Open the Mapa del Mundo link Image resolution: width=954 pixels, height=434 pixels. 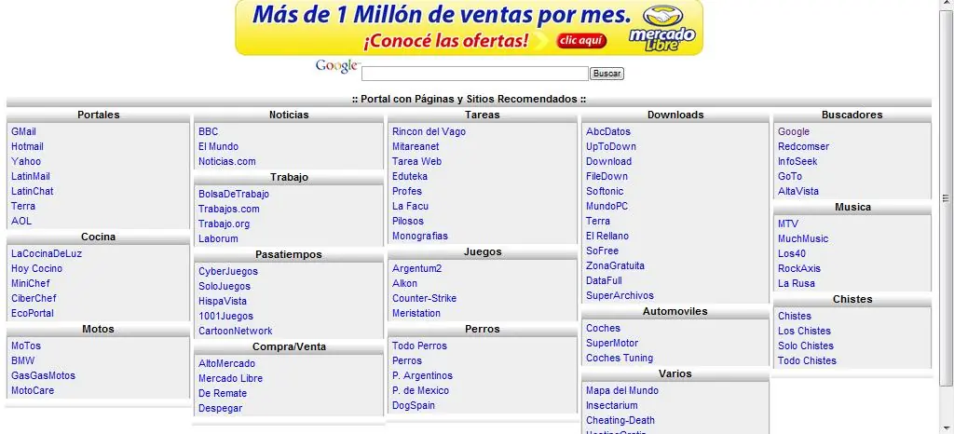click(621, 391)
